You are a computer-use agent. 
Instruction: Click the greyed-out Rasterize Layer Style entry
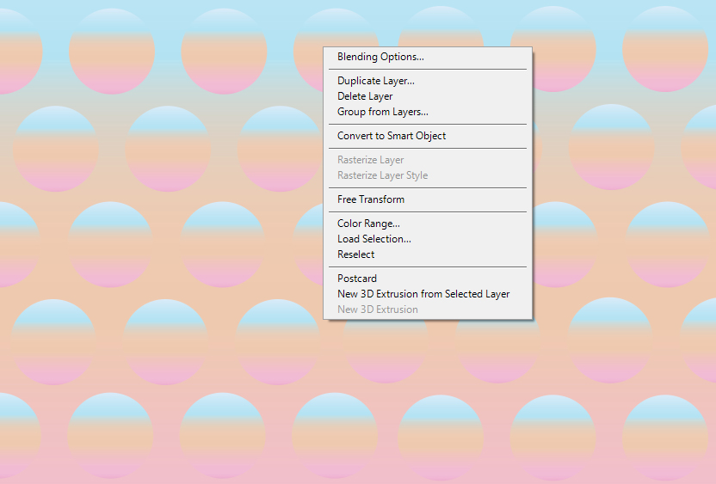(x=428, y=175)
